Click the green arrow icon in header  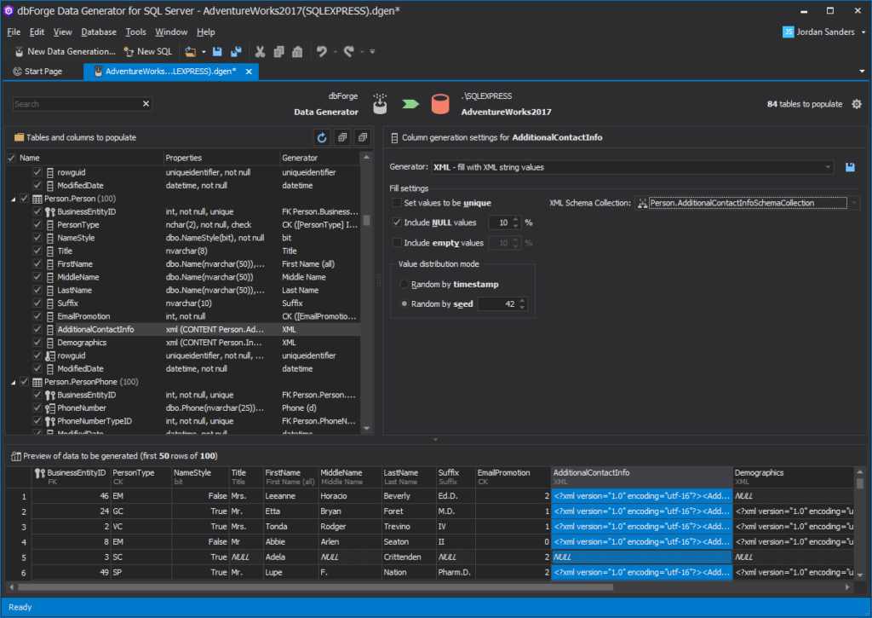[410, 104]
